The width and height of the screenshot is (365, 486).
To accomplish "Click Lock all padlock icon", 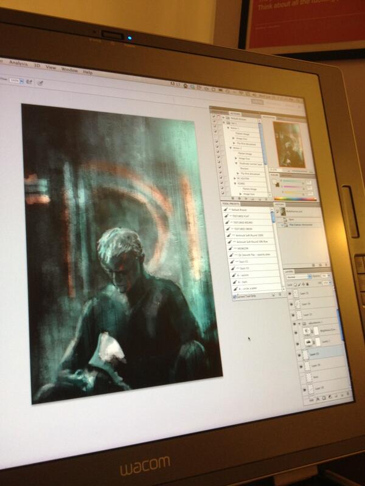I will point(307,284).
